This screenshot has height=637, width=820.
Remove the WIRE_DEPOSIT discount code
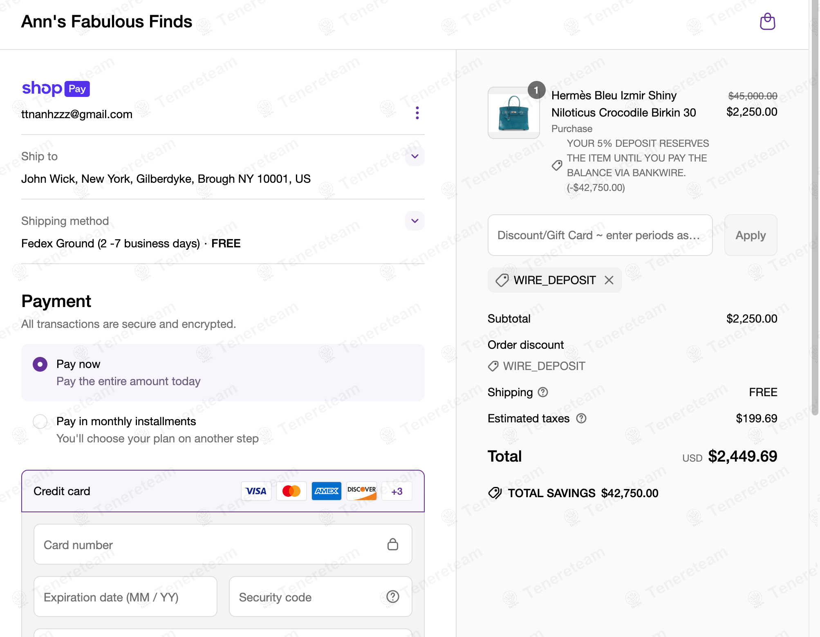tap(609, 280)
